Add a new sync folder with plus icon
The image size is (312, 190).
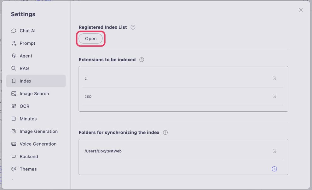pos(274,169)
